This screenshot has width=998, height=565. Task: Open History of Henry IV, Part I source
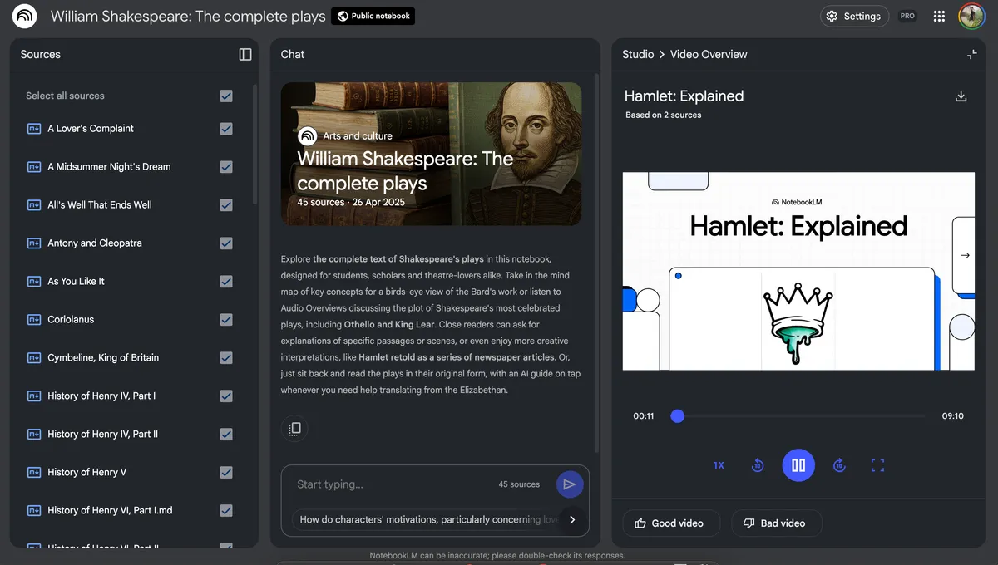101,396
